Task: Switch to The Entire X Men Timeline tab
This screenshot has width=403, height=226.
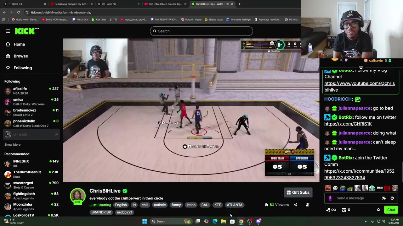Action: 165,4
